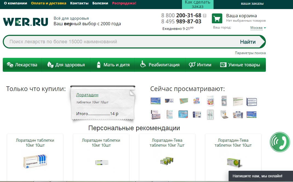This screenshot has height=182, width=293.
Task: Open the dark blue box with gold circle thumbnail
Action: (197, 114)
